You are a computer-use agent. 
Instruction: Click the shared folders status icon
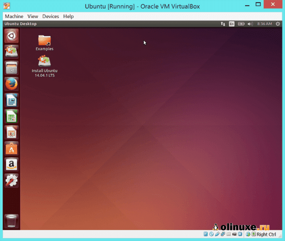[228, 234]
